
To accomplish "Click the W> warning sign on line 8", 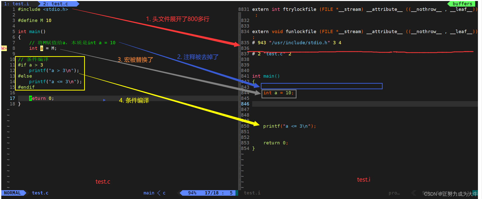I will pos(4,48).
